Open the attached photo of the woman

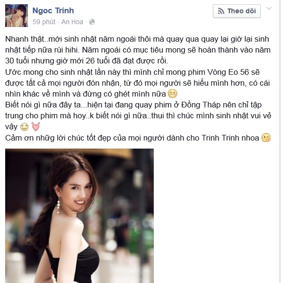[79, 216]
